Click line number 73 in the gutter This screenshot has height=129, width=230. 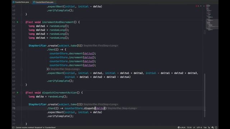click(x=14, y=108)
